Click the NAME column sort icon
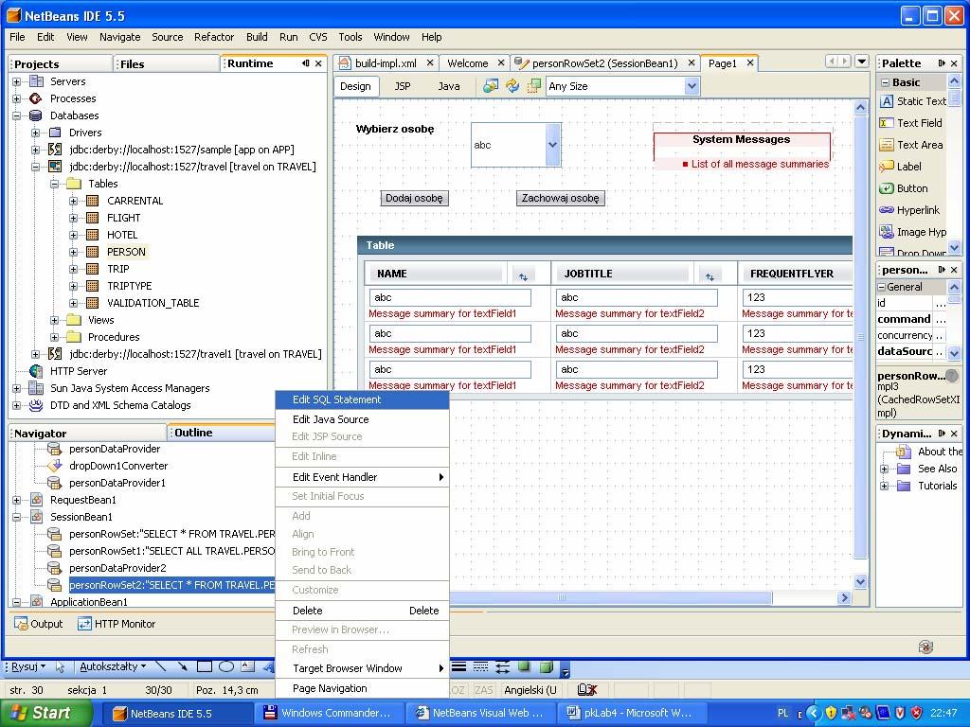The width and height of the screenshot is (970, 727). 523,276
